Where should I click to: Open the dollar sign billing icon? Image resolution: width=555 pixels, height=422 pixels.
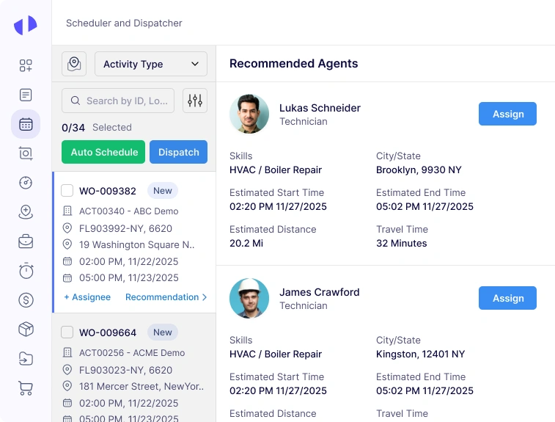coord(26,300)
